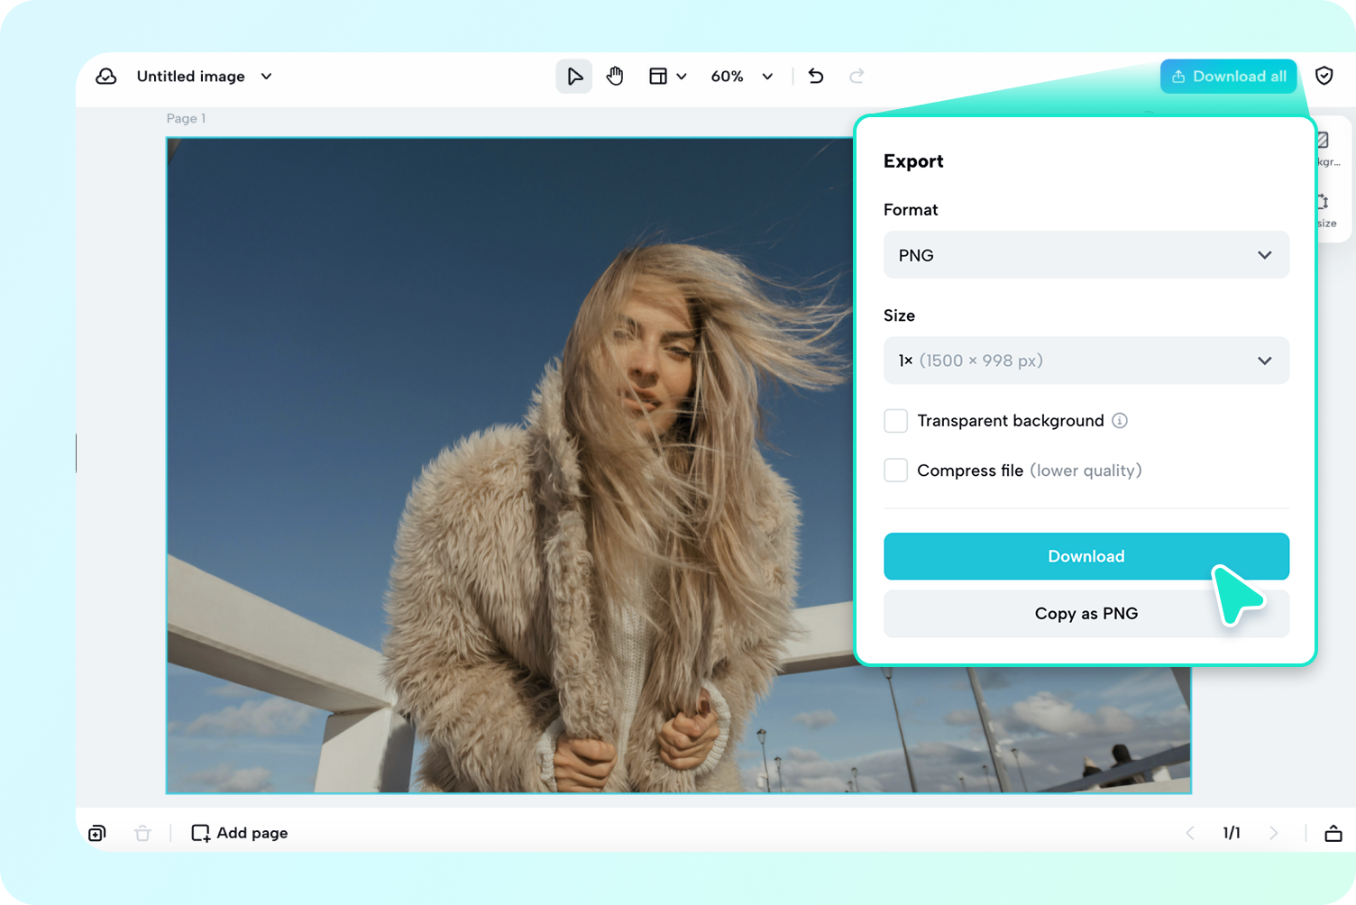Screen dimensions: 1356x905
Task: Enable the Transparent background checkbox
Action: (x=895, y=421)
